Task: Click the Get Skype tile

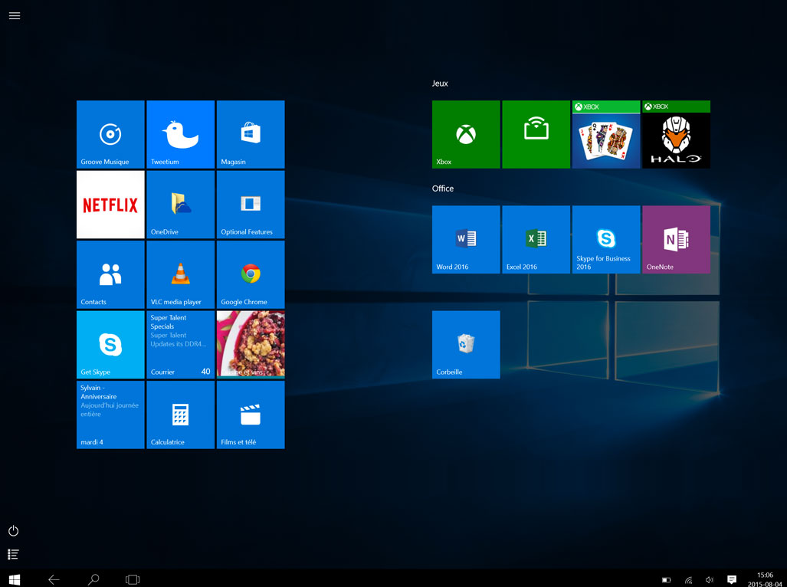Action: coord(110,345)
